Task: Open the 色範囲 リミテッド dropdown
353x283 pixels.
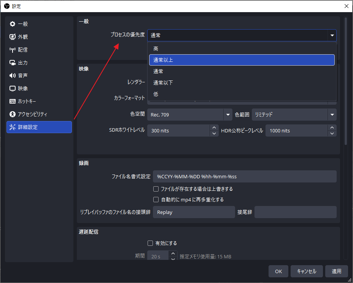Action: (x=332, y=114)
